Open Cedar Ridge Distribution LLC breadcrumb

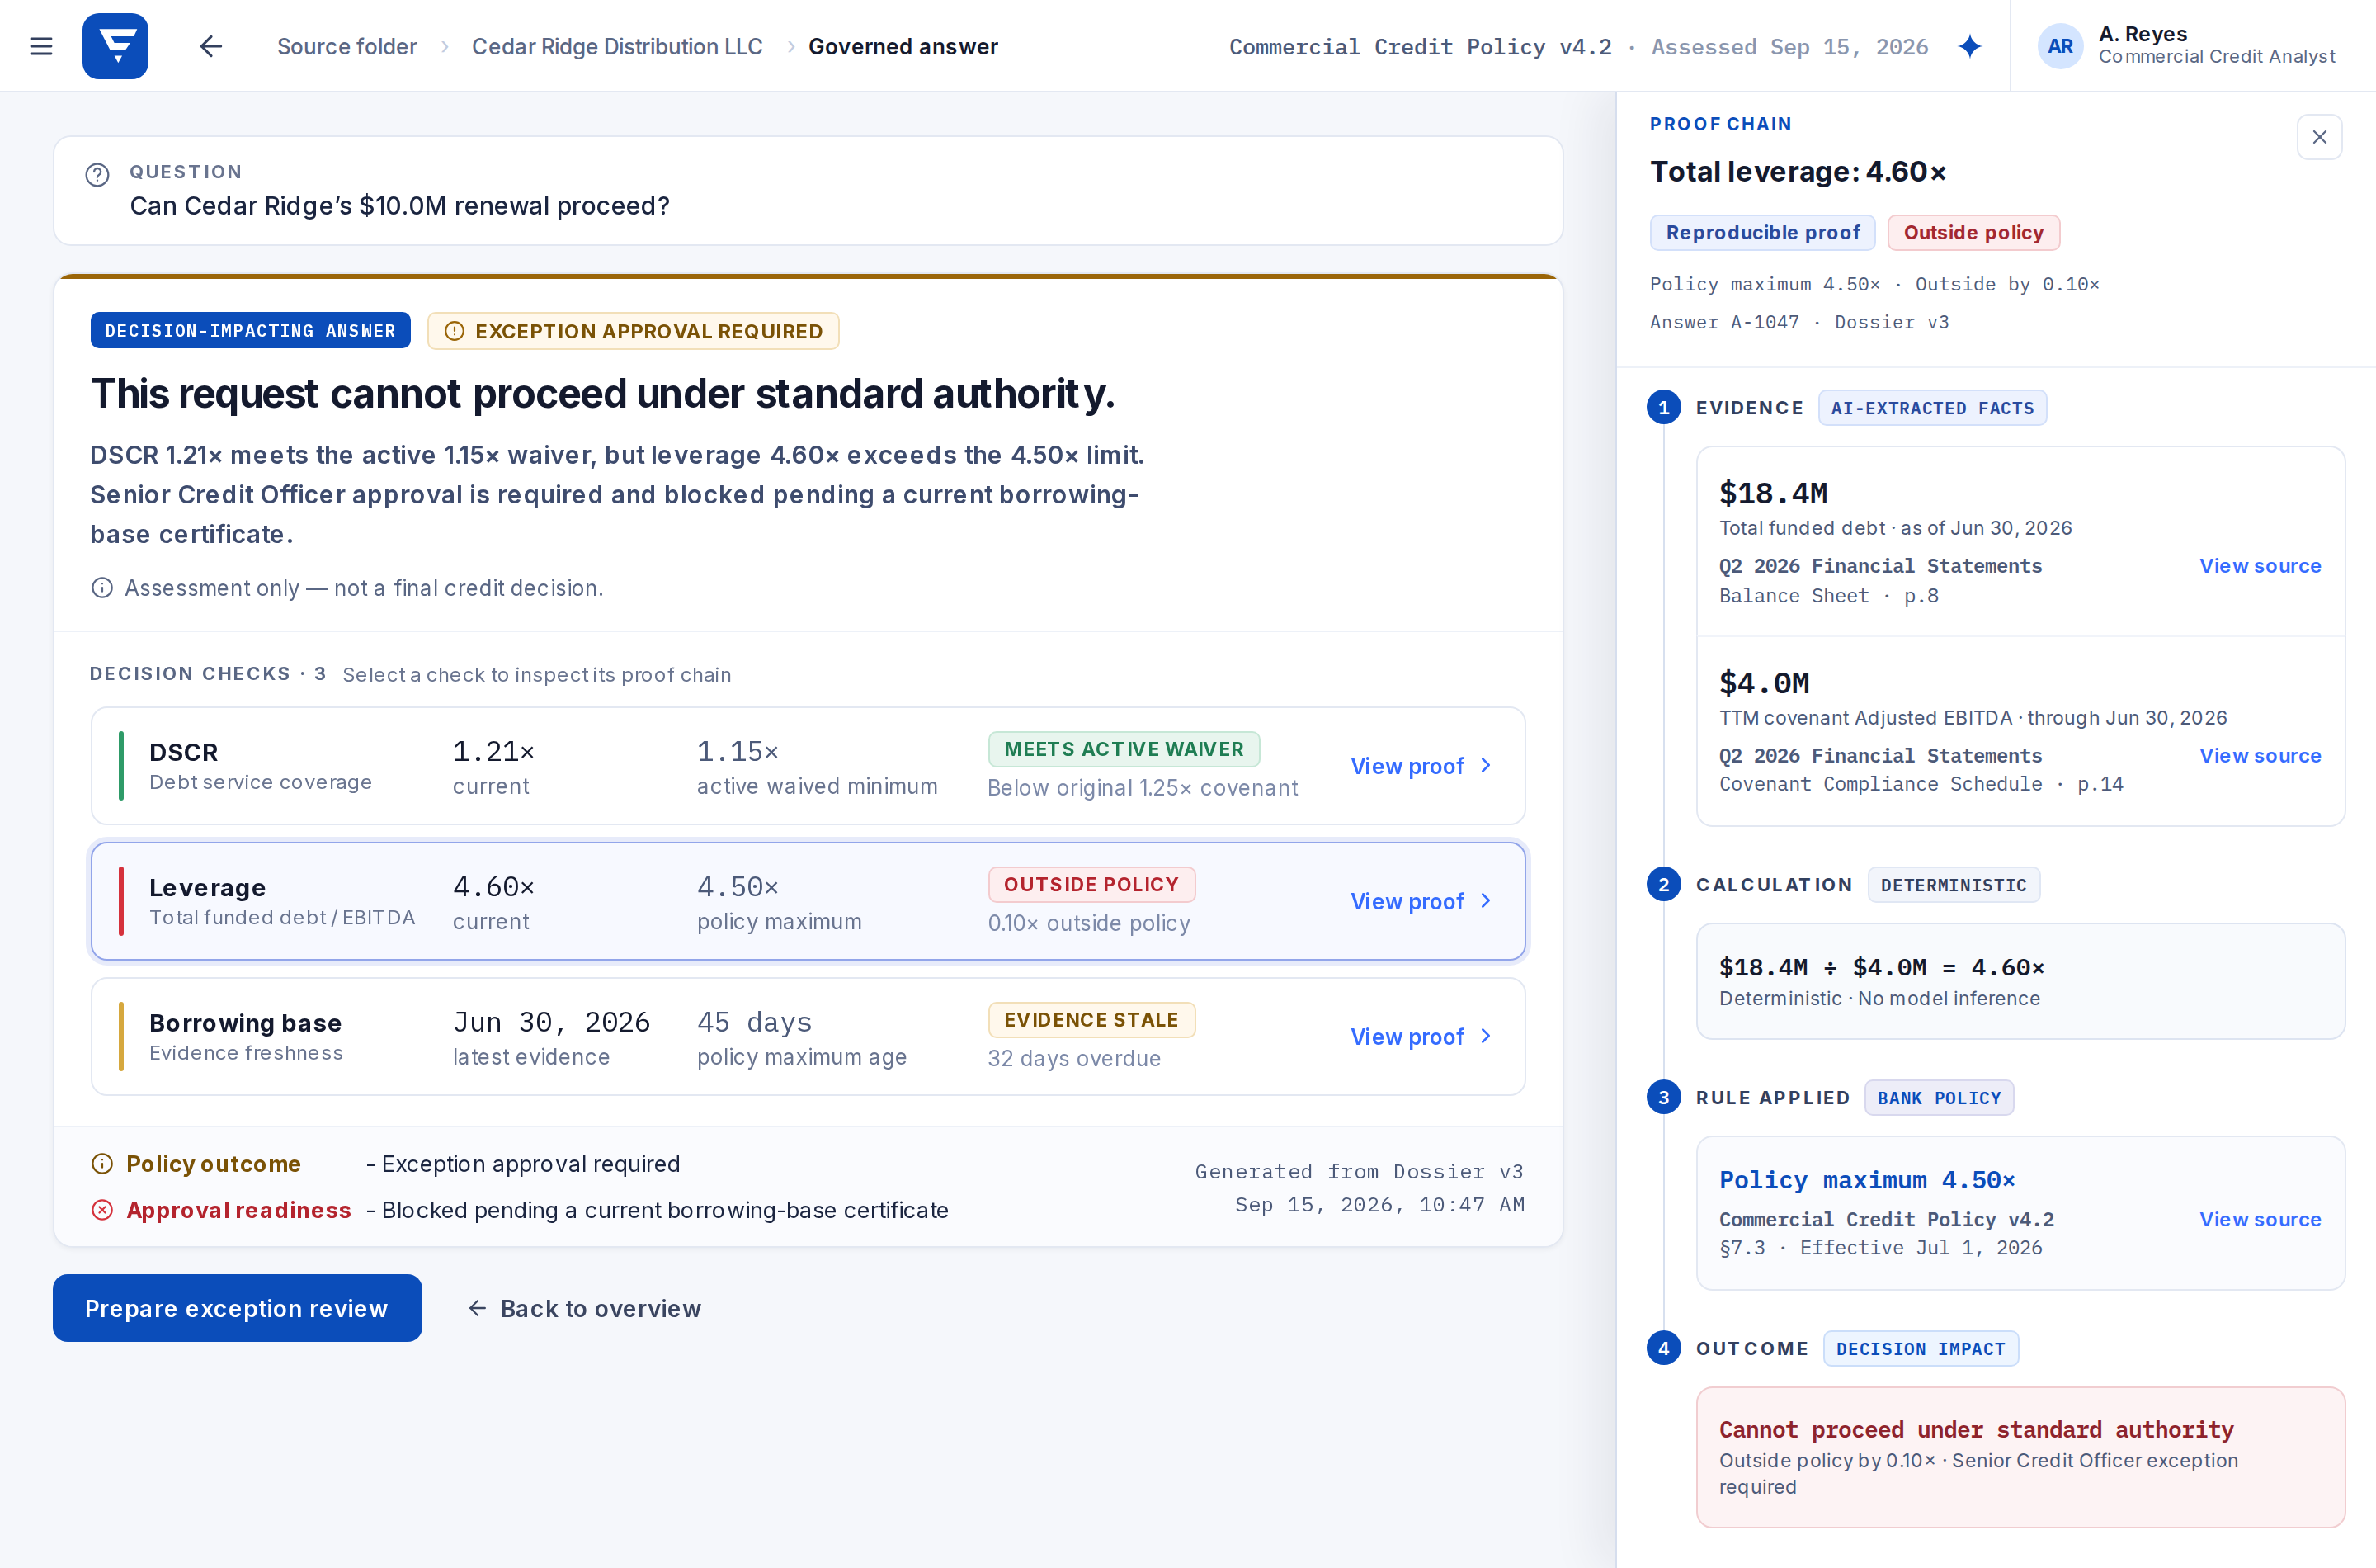[x=617, y=47]
